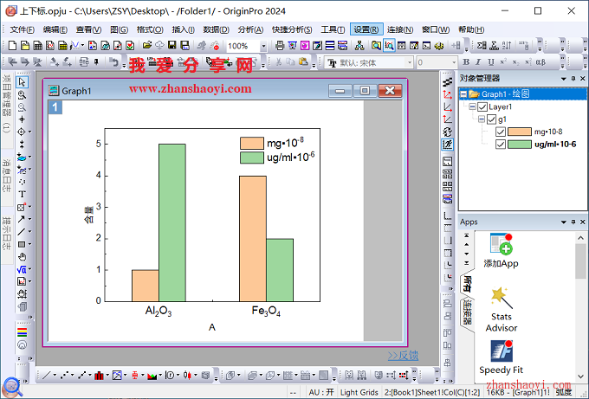The height and width of the screenshot is (399, 589).
Task: Select the Rectangle drawing tool
Action: 22,244
